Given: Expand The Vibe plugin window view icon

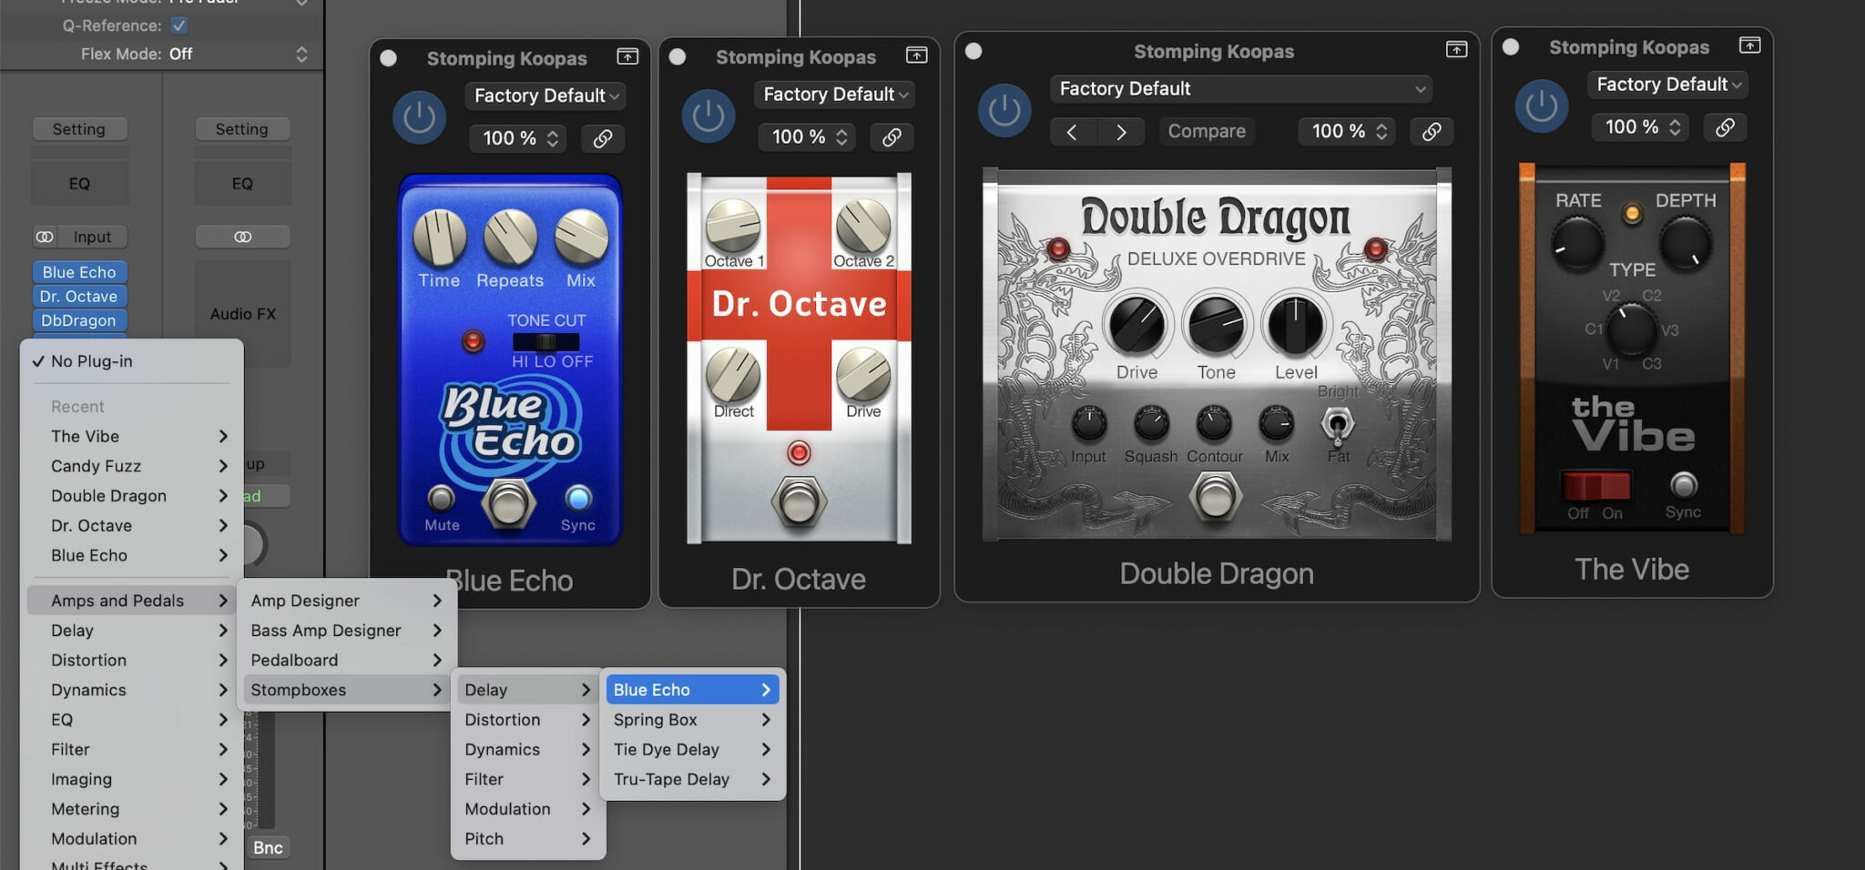Looking at the screenshot, I should (1749, 45).
